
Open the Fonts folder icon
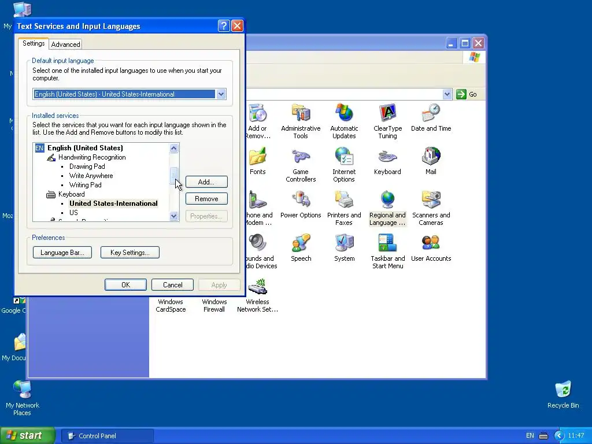pyautogui.click(x=257, y=161)
